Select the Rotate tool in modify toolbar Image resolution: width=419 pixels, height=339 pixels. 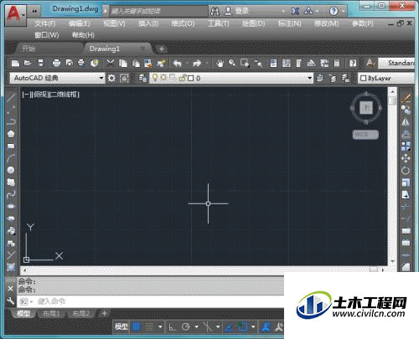406,171
